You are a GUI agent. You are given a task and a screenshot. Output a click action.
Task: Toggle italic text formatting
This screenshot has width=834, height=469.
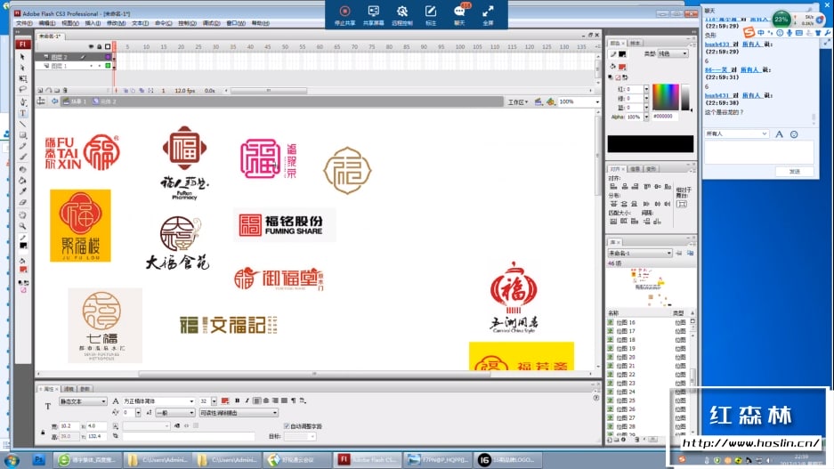coord(247,400)
